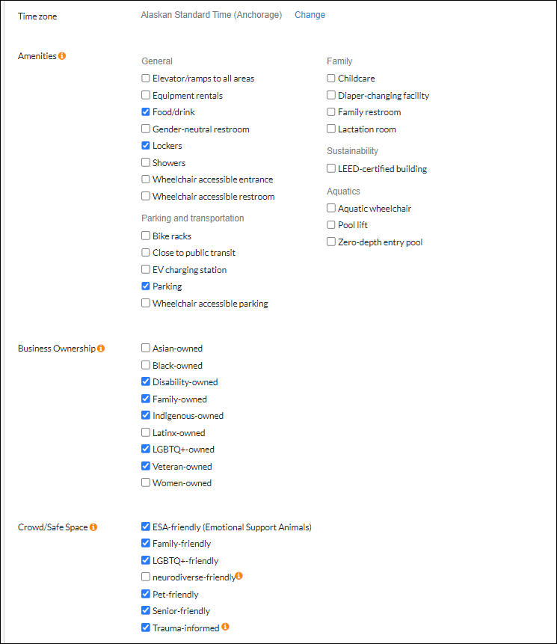Uncheck the Pet-friendly option
Viewport: 557px width, 644px height.
145,594
